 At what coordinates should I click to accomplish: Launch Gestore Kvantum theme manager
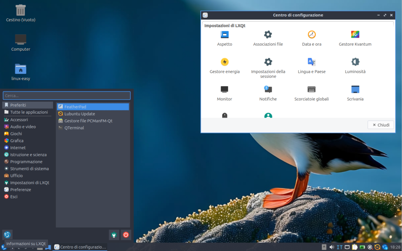[355, 35]
